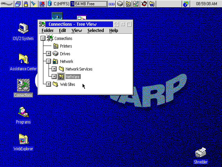Open the Edit menu
This screenshot has height=167, width=222.
click(x=62, y=31)
